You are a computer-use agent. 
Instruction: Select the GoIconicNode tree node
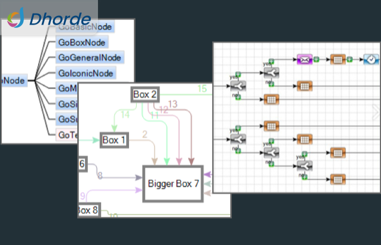(86, 73)
